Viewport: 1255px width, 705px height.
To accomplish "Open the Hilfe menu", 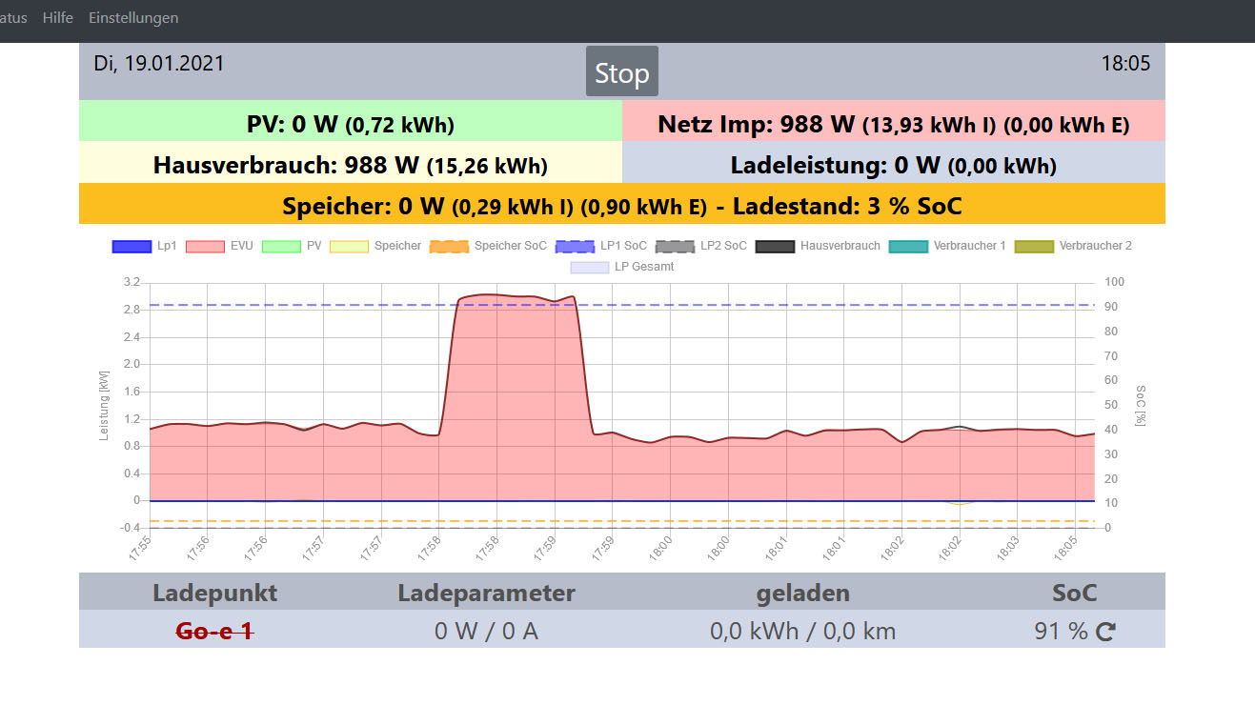I will tap(57, 18).
